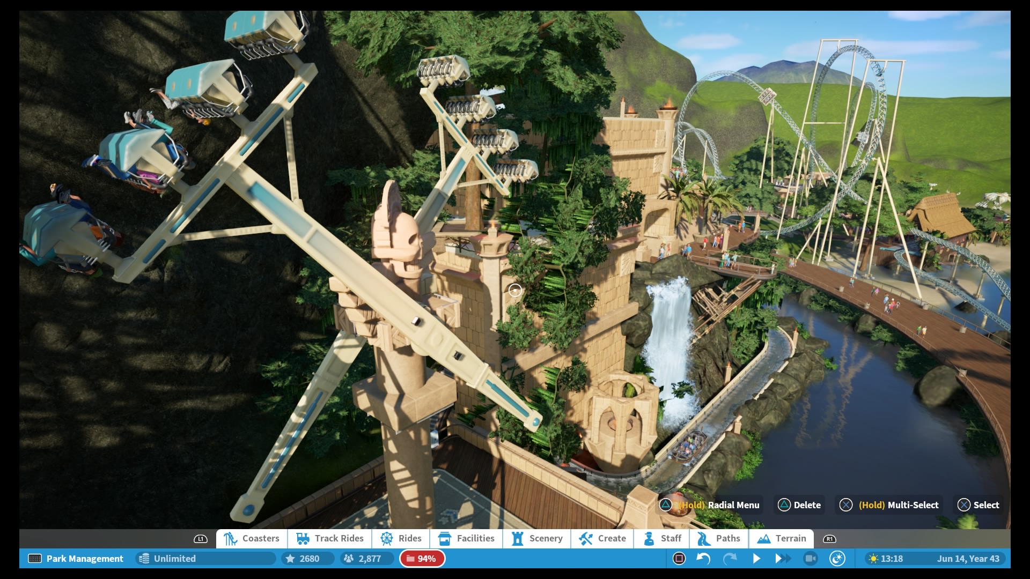Click the square stop button icon
The image size is (1030, 579).
tap(679, 559)
